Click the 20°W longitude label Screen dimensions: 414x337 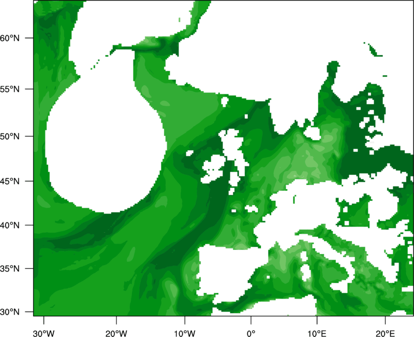coord(116,333)
